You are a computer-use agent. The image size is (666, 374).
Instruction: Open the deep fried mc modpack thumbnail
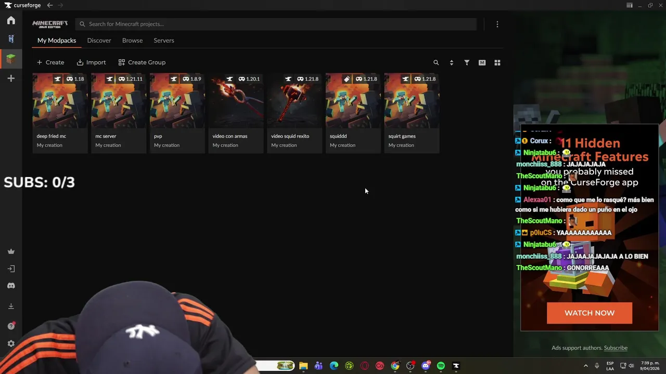tap(60, 101)
